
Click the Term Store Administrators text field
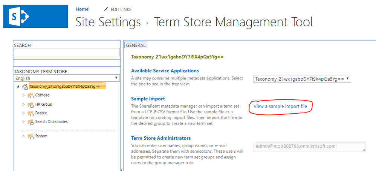[310, 147]
